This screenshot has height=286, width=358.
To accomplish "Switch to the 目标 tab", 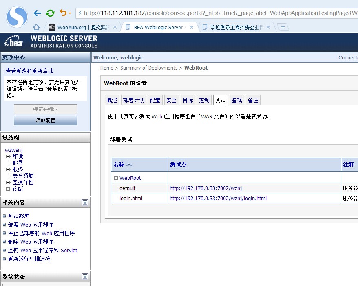I will [x=188, y=100].
